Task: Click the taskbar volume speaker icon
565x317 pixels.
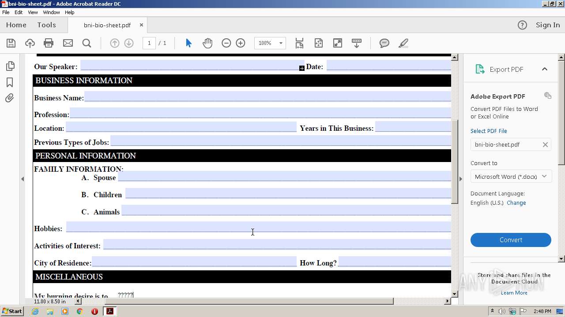Action: (501, 311)
